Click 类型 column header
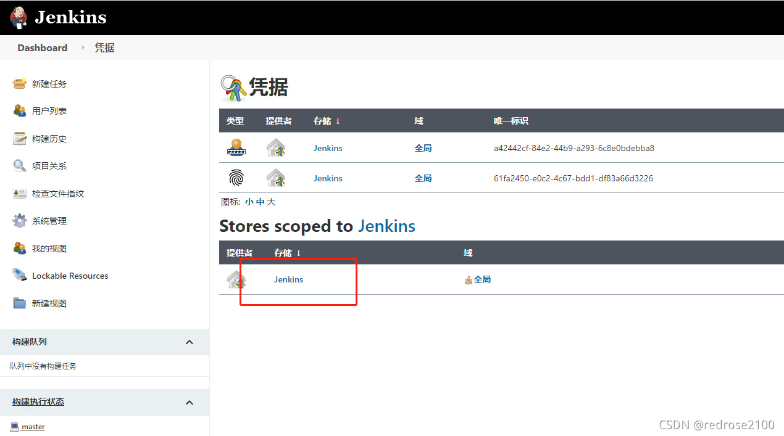Screen dimensions: 784x436 click(x=235, y=121)
